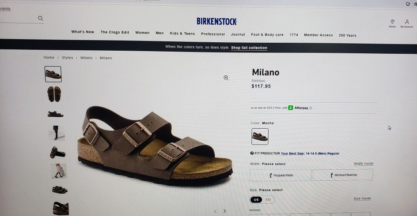The image size is (417, 216).
Task: Show next product image with right arrow
Action: 224,211
